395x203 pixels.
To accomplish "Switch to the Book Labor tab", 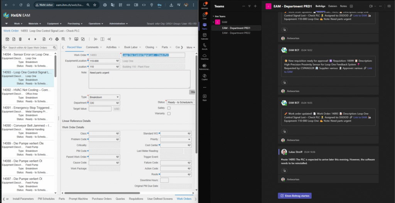I will (x=131, y=47).
